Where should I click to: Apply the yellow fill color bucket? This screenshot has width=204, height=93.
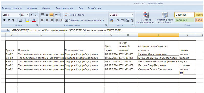(x=27, y=20)
